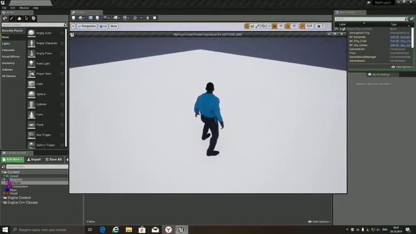Select the scale gizmo icon in viewport
This screenshot has width=416, height=234.
257,26
